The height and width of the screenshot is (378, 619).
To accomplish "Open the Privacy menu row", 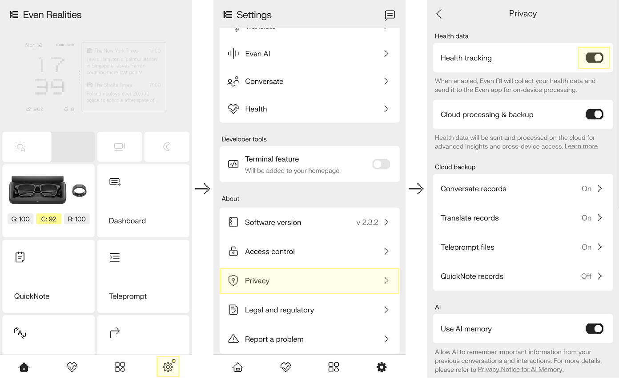I will pyautogui.click(x=309, y=281).
